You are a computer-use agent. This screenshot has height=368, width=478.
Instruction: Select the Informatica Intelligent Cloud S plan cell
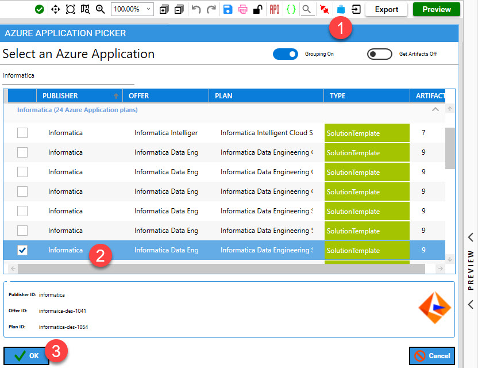(x=267, y=133)
